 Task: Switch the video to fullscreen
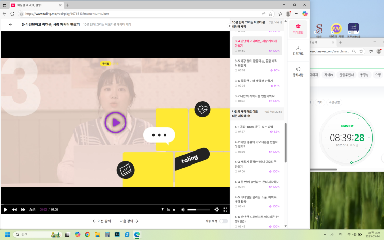[225, 209]
